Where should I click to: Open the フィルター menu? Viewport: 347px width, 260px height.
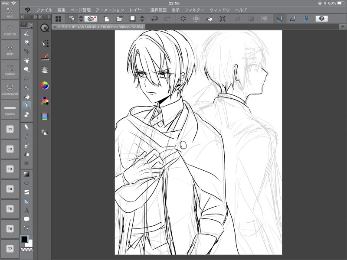[194, 10]
